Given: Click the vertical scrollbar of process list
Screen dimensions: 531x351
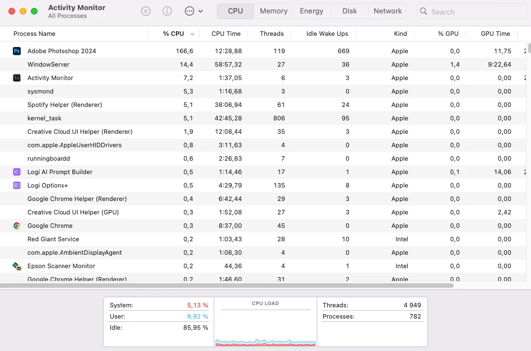Looking at the screenshot, I should click(529, 48).
